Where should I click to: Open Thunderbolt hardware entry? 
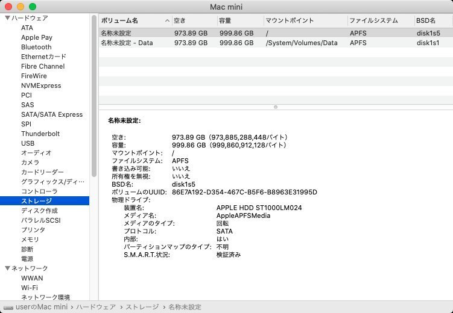click(40, 134)
